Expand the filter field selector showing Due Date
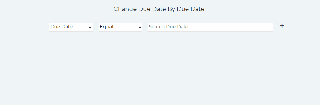320x105 pixels. point(71,27)
